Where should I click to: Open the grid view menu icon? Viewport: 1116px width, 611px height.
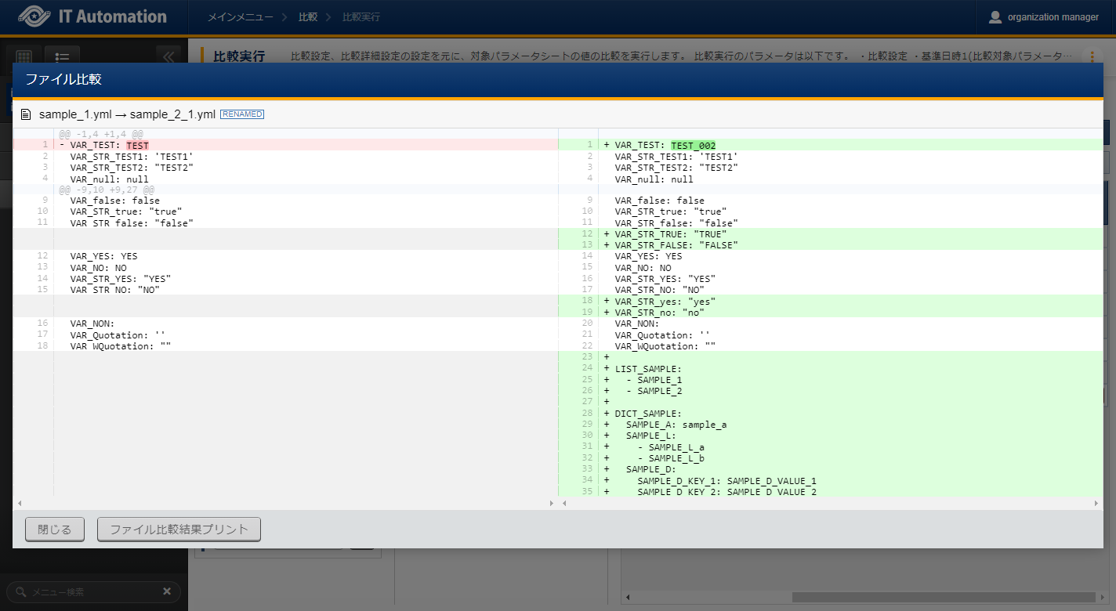click(24, 58)
